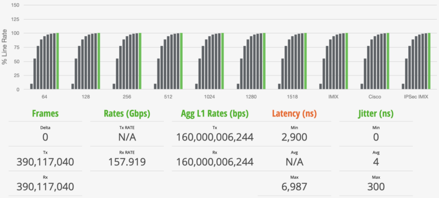Select the Frames Rx value 390,117,040
The width and height of the screenshot is (439, 198).
point(46,187)
